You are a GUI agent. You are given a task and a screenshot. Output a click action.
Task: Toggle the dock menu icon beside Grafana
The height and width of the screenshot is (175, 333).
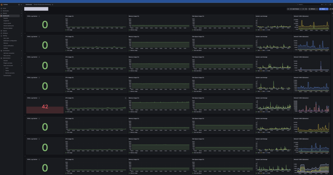(19, 5)
